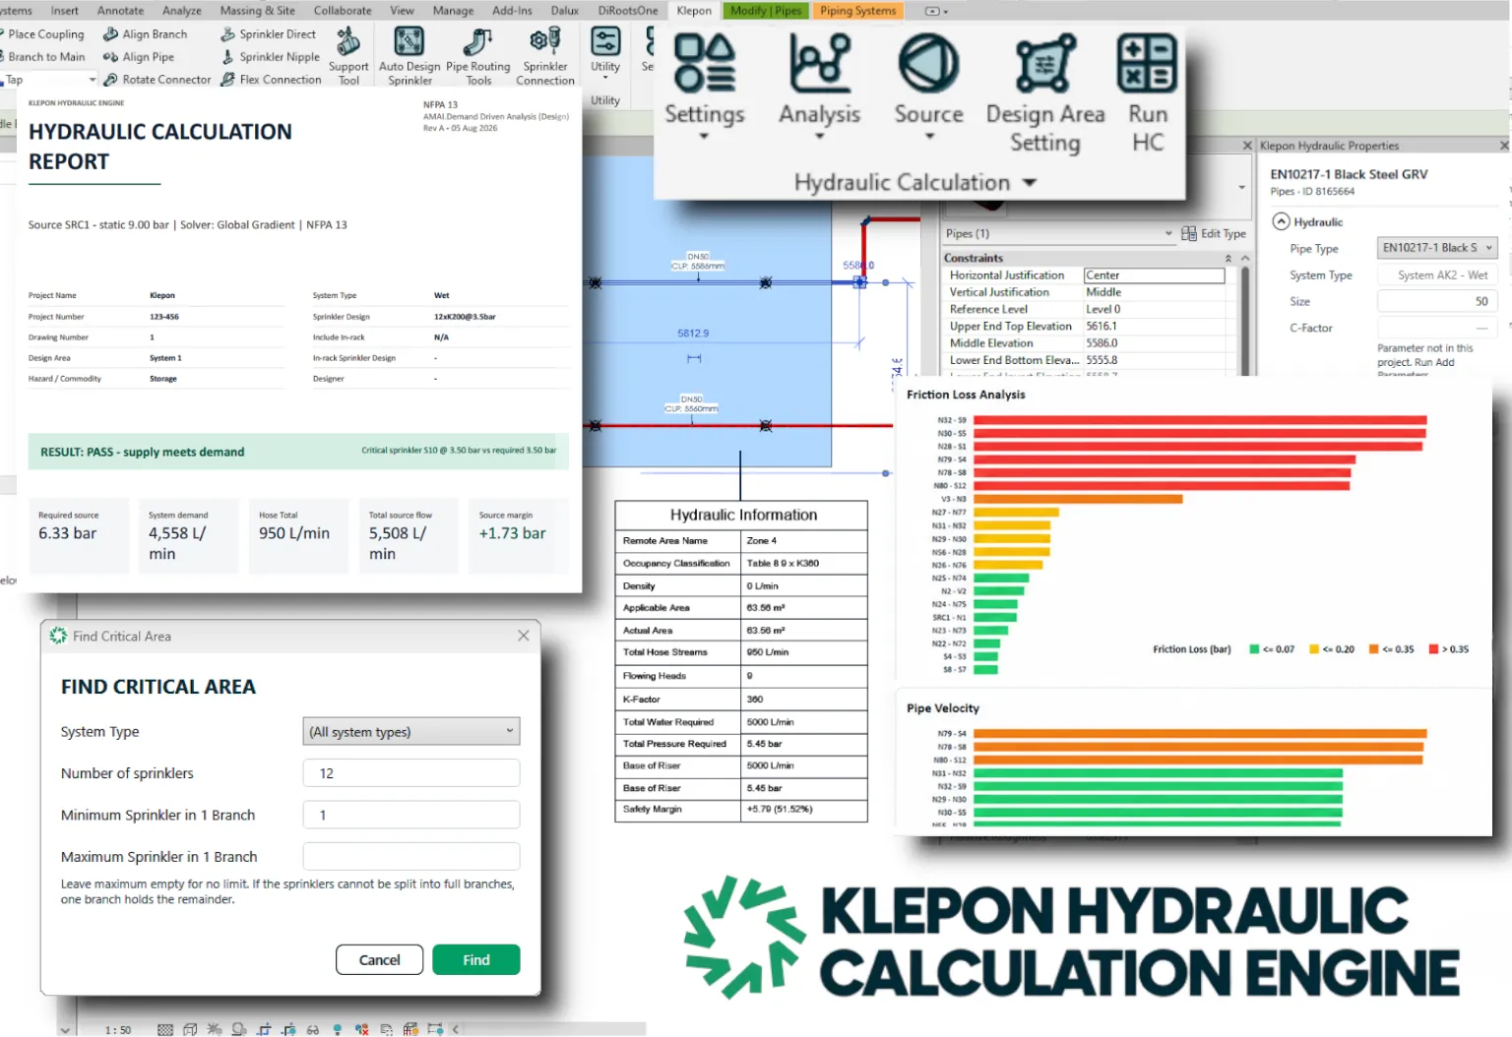The width and height of the screenshot is (1512, 1037).
Task: Open the Piping Systems ribbon tab
Action: coord(858,11)
